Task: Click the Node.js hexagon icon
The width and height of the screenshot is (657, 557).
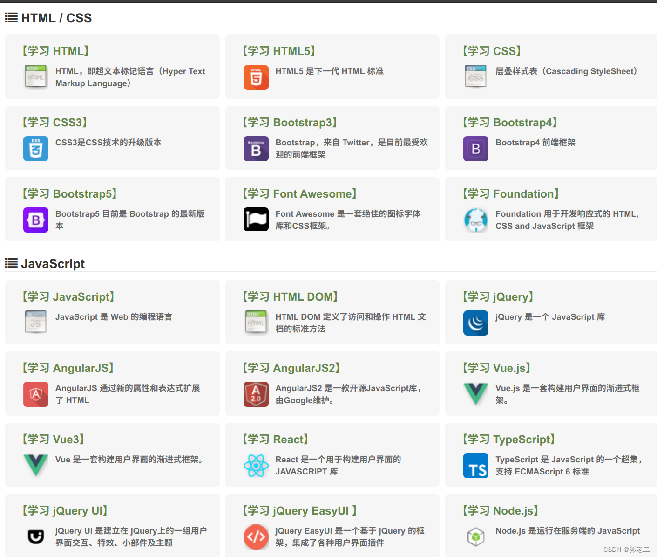Action: [x=476, y=537]
